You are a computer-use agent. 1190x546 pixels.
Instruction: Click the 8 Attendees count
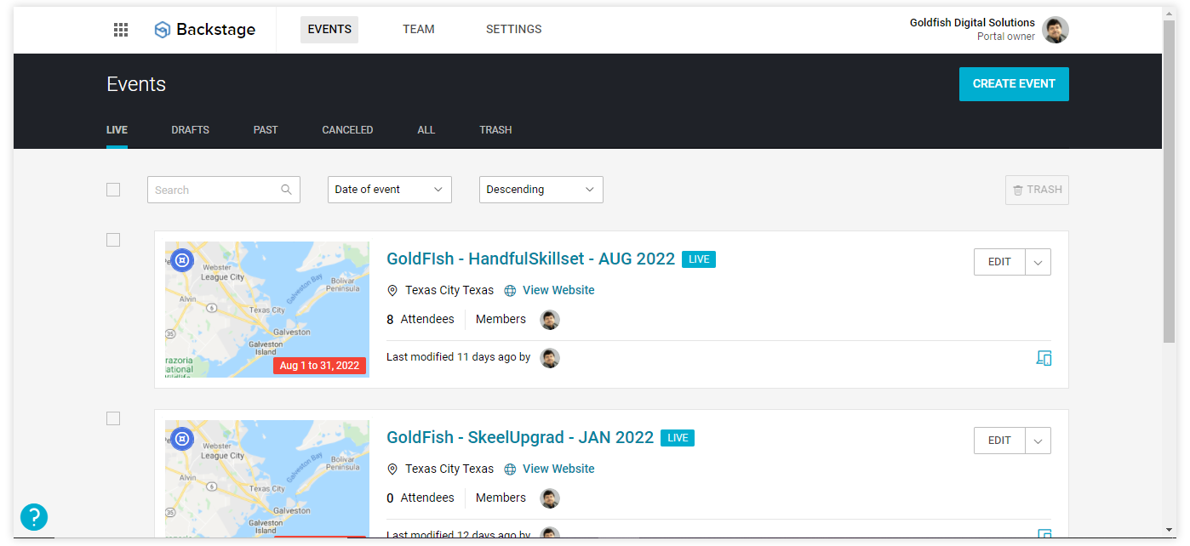[421, 320]
